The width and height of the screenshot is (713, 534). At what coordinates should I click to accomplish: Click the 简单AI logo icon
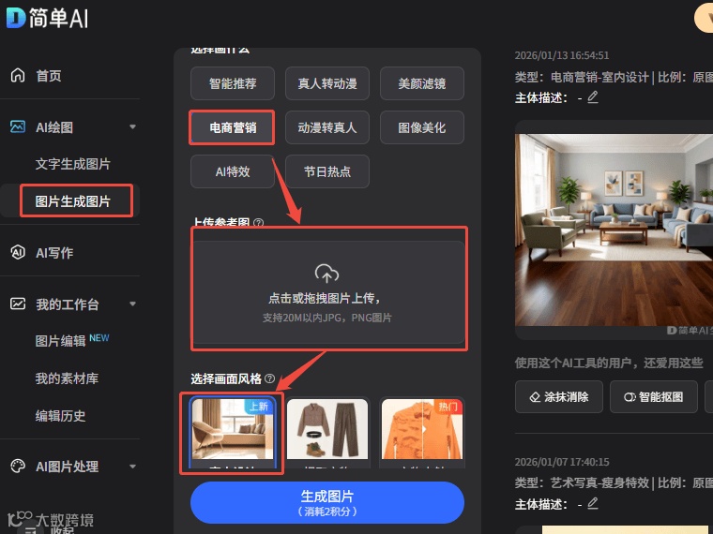click(16, 18)
